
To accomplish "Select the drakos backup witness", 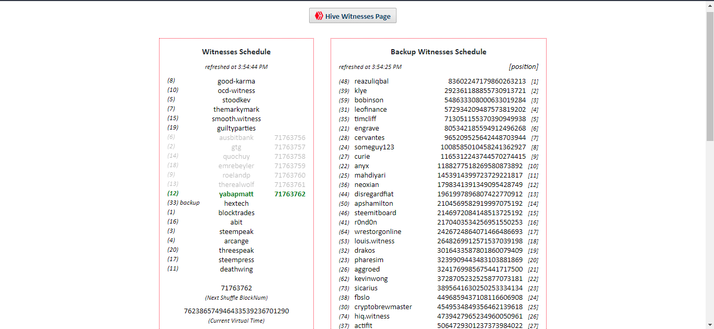I will [365, 250].
